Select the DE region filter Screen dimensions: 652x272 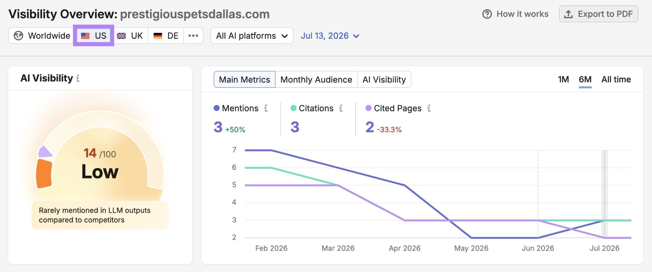coord(166,36)
